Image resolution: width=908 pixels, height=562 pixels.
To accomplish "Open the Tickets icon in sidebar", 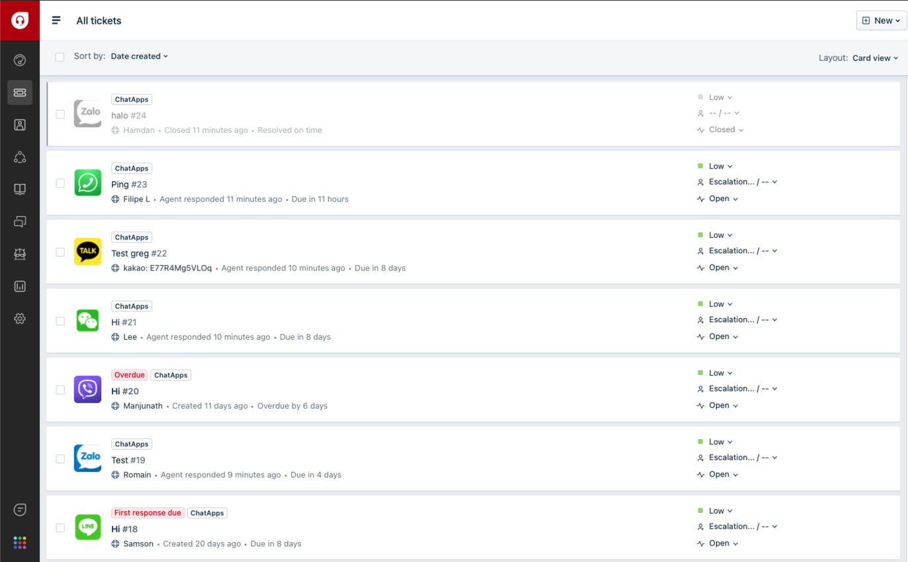I will pyautogui.click(x=20, y=93).
